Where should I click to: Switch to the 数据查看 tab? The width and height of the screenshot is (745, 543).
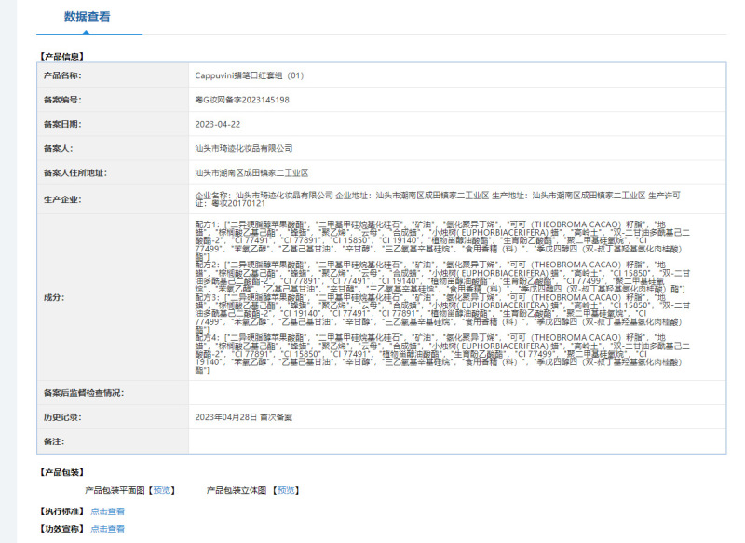pos(88,17)
